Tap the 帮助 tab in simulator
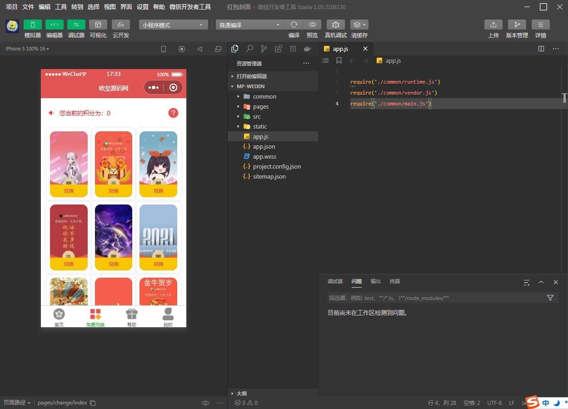Viewport: 568px width, 409px height. click(132, 318)
